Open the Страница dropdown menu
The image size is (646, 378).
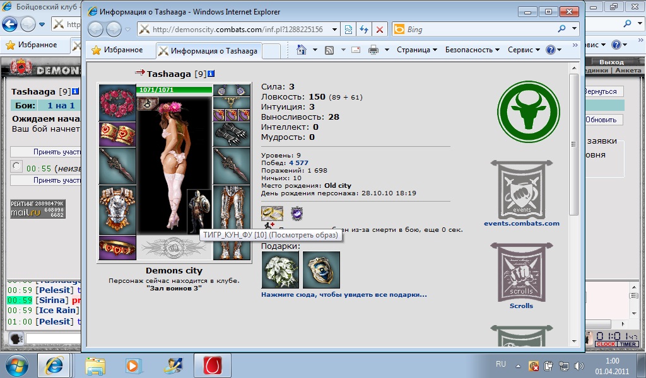[x=416, y=50]
